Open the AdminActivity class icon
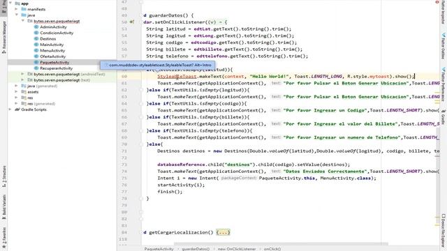 coord(36,26)
